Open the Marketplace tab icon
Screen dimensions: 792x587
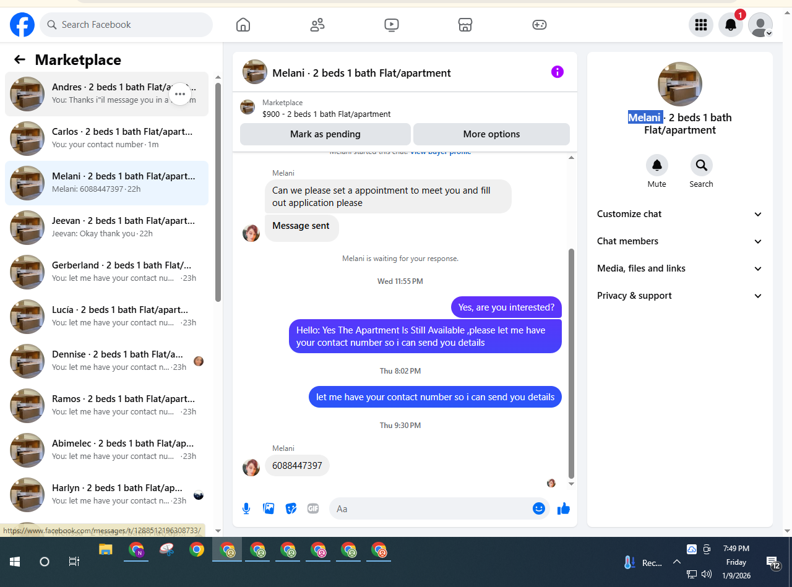pyautogui.click(x=465, y=25)
